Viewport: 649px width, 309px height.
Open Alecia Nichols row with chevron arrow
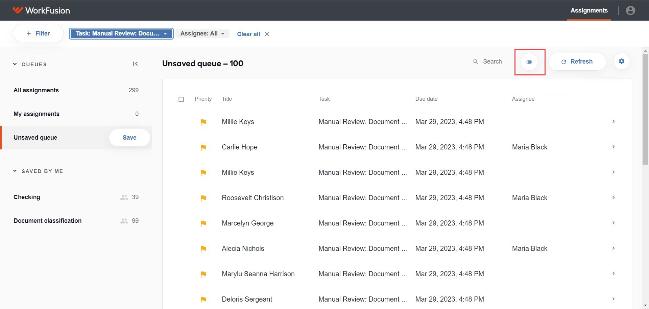tap(614, 248)
